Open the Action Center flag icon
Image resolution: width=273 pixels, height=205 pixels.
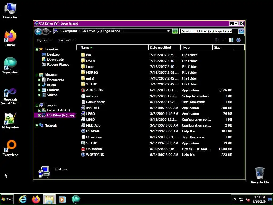point(235,199)
